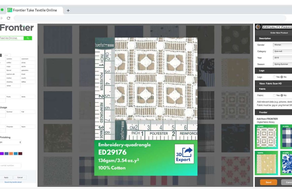Reload the page with the refresh icon
The image size is (292, 194).
point(8,18)
